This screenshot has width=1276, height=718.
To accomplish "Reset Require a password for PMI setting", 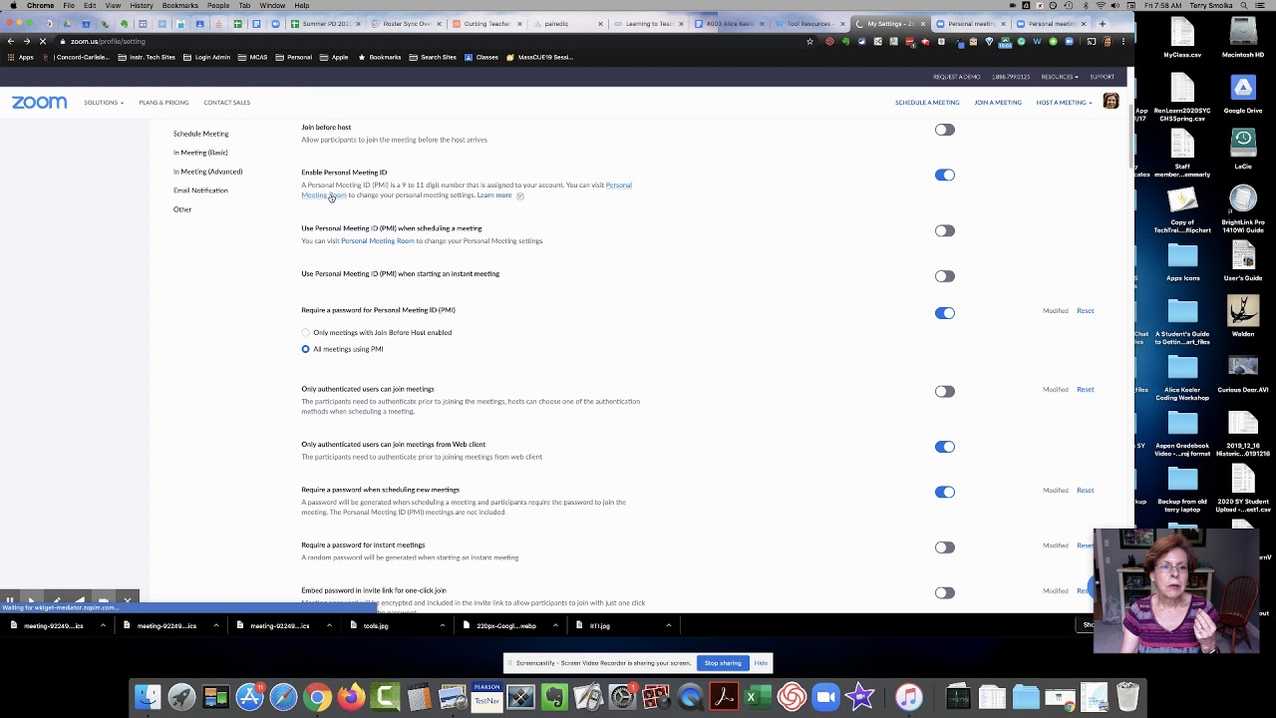I will tap(1085, 311).
